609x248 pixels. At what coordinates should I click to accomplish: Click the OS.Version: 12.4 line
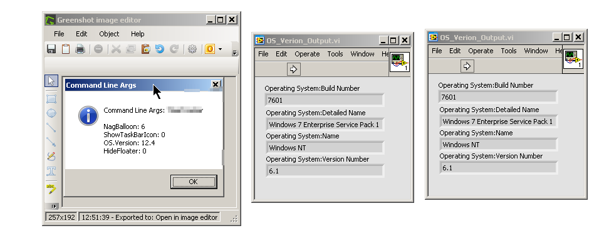129,143
